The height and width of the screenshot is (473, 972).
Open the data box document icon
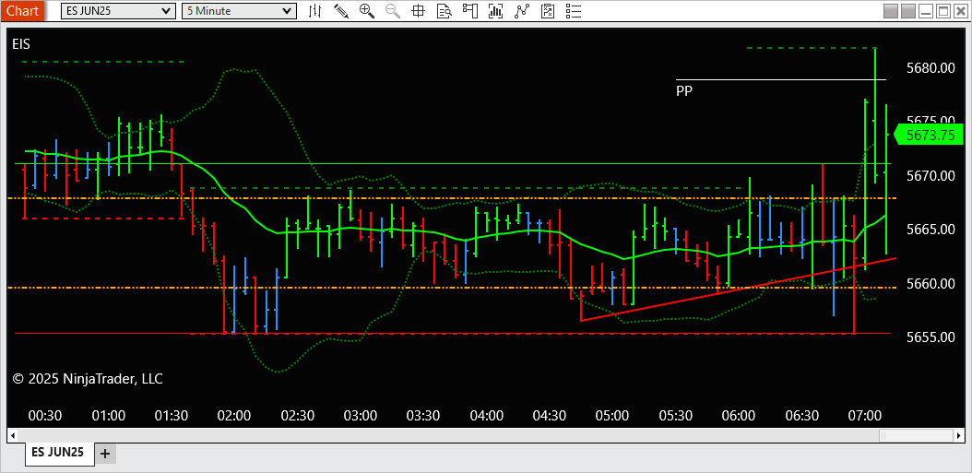(x=444, y=10)
